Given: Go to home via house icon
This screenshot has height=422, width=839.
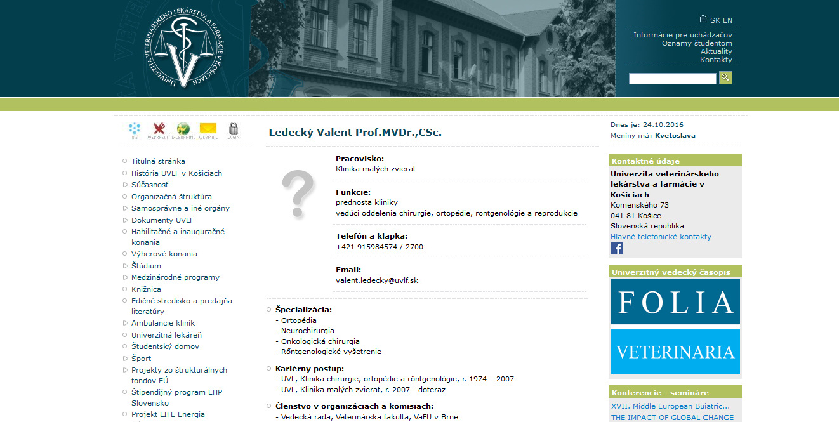Looking at the screenshot, I should click(x=703, y=20).
